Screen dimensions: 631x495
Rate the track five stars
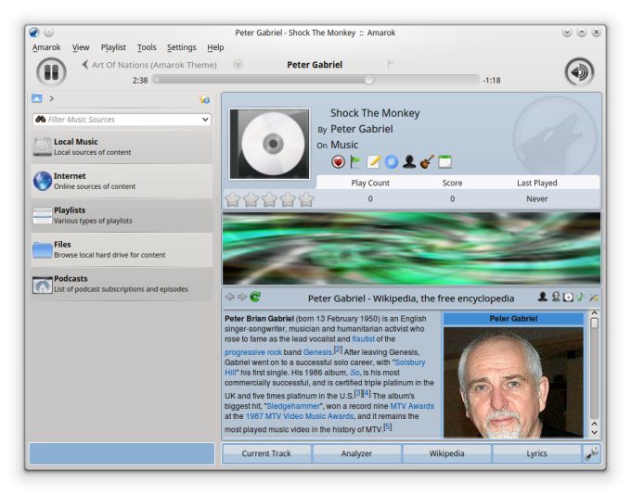tap(306, 199)
